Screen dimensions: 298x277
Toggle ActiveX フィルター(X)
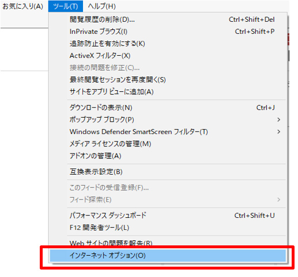point(168,56)
